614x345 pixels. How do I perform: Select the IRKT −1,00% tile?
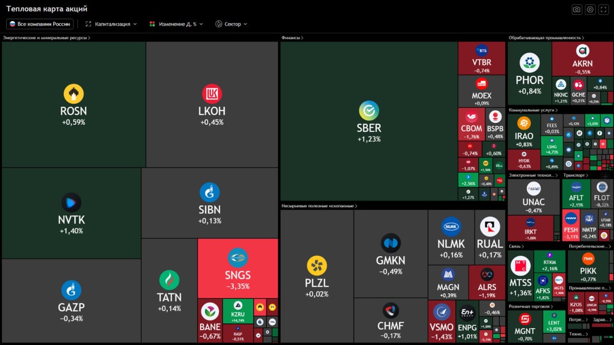pos(531,228)
